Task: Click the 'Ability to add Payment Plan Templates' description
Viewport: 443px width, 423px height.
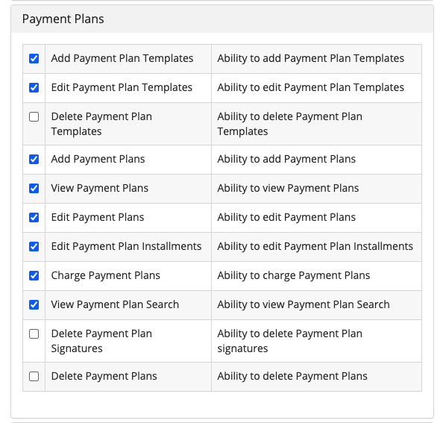Action: [310, 58]
